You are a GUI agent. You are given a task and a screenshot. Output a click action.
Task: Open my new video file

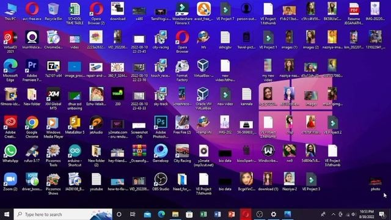[268, 70]
